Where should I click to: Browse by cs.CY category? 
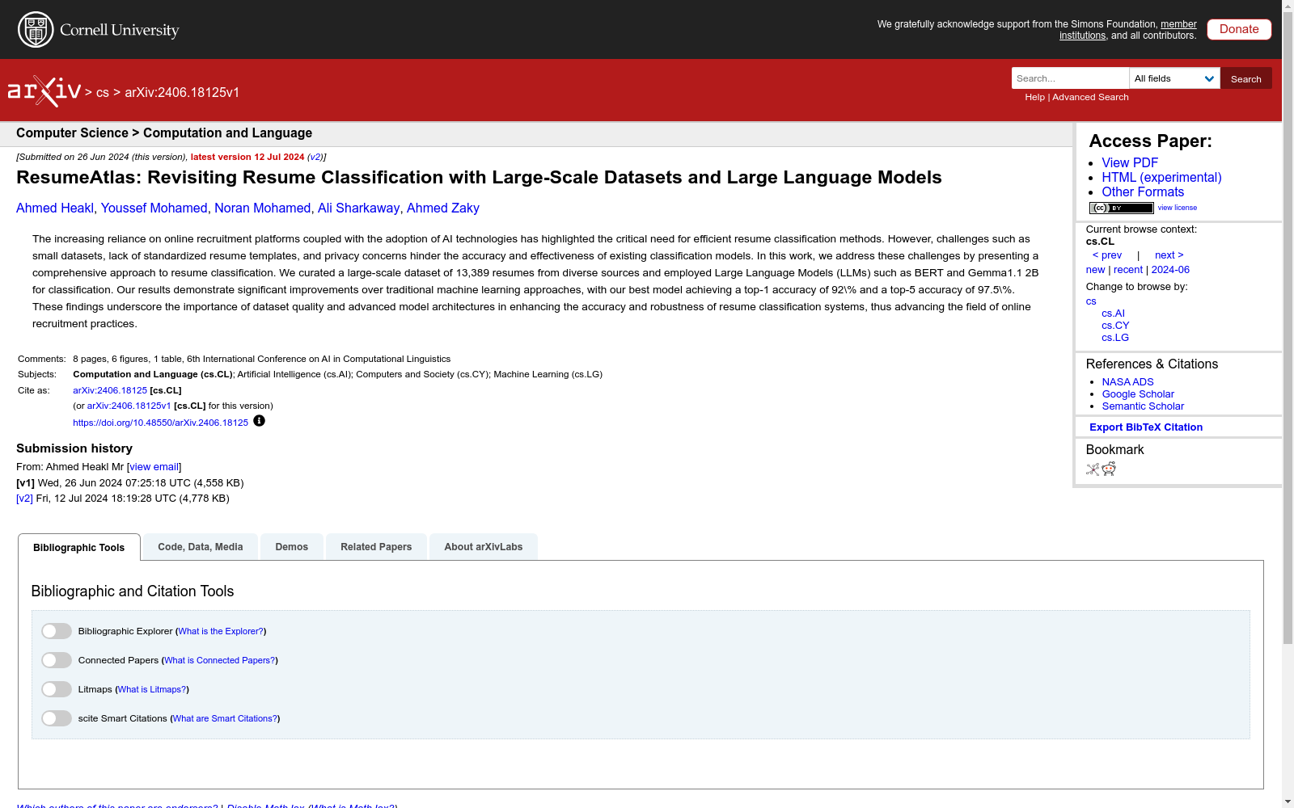[x=1115, y=326]
